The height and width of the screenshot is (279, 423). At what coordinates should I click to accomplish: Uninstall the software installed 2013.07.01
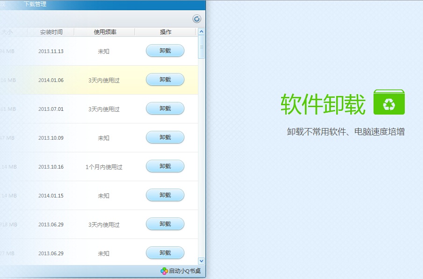tap(165, 109)
